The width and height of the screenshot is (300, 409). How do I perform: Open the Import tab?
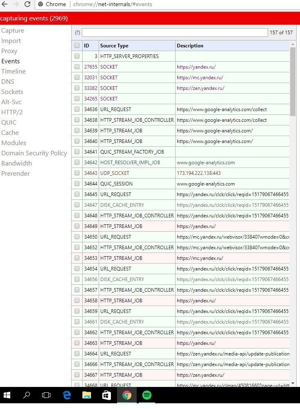click(x=11, y=41)
